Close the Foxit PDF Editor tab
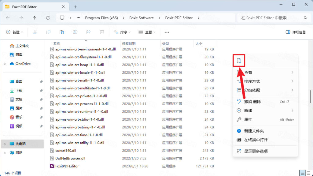This screenshot has height=176, width=313. click(x=63, y=7)
